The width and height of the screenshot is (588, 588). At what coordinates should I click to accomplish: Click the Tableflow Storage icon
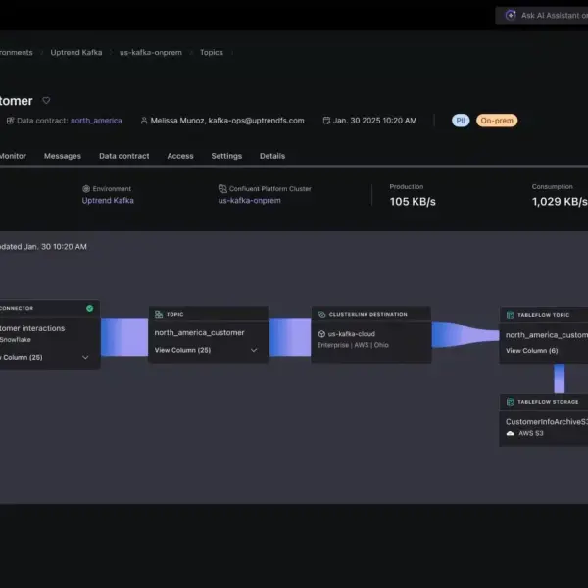click(510, 402)
